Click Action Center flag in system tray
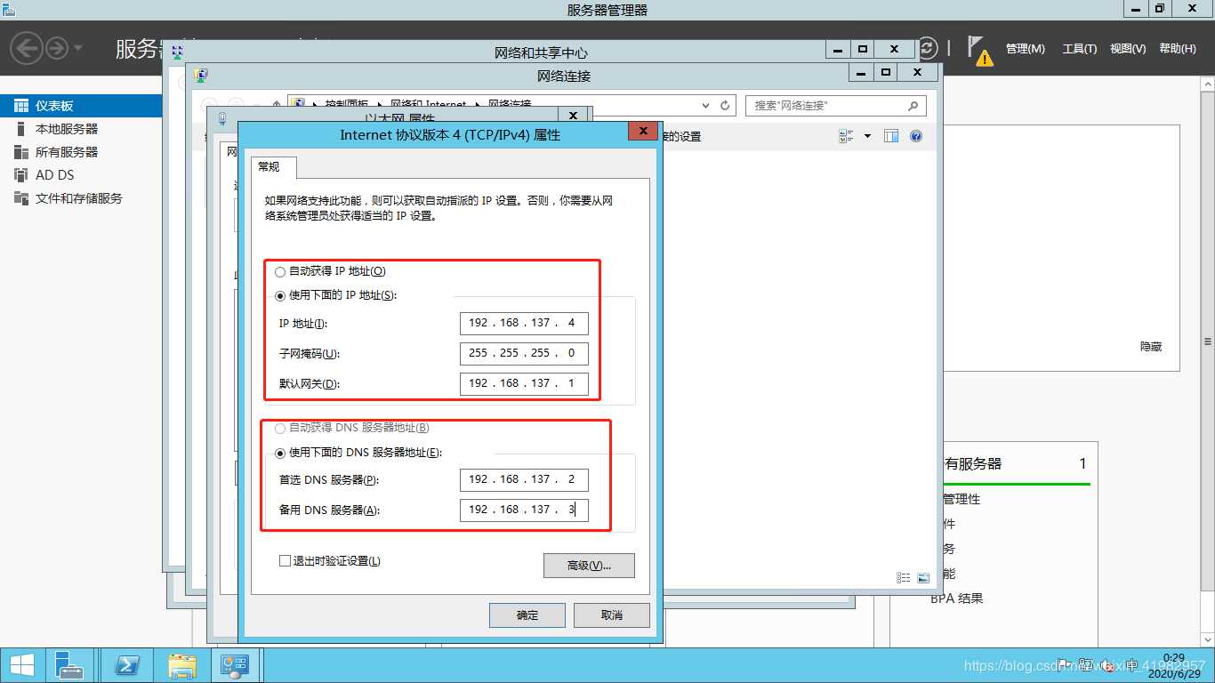The width and height of the screenshot is (1215, 683). coord(1066,663)
